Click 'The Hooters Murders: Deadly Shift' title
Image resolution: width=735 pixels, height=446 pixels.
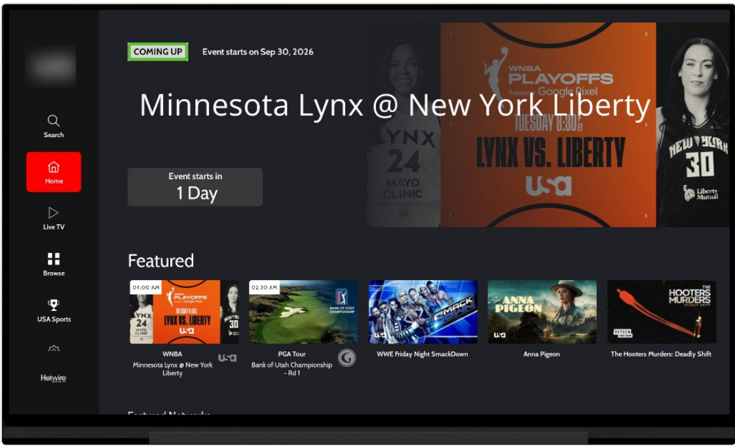[x=661, y=354]
